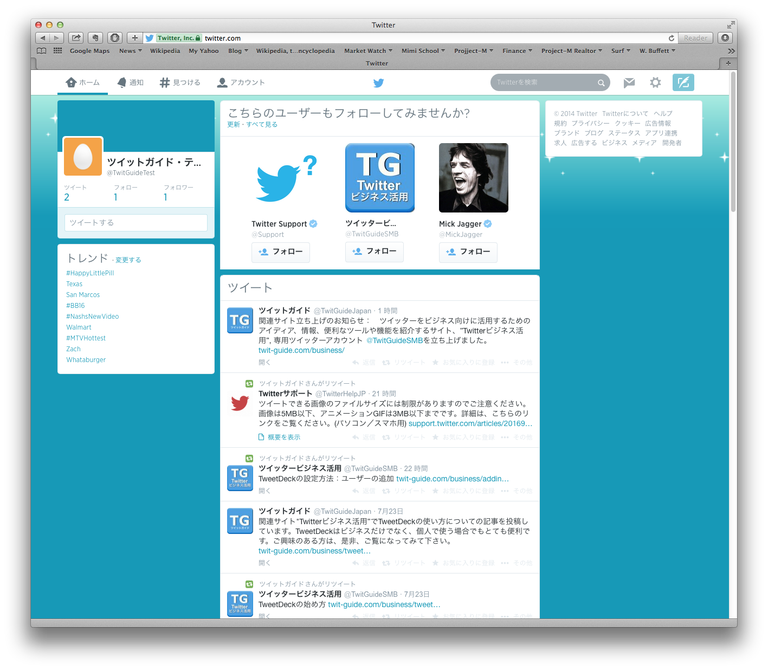
Task: Open the Finance bookmarks dropdown
Action: (x=517, y=51)
